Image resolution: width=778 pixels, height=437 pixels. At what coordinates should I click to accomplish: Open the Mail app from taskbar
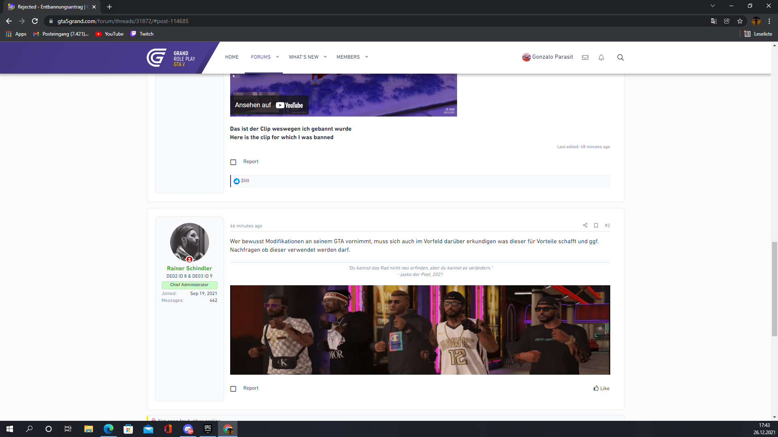148,429
